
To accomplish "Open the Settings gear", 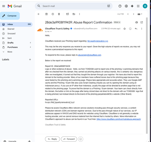I will (126, 6).
